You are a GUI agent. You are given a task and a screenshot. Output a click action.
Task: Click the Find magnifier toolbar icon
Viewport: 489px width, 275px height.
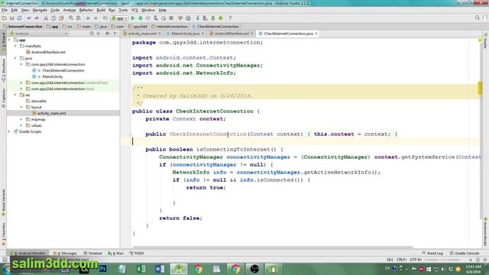pos(71,18)
